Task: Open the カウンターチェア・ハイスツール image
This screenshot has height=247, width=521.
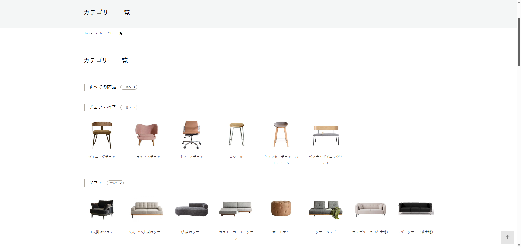Action: (x=281, y=134)
